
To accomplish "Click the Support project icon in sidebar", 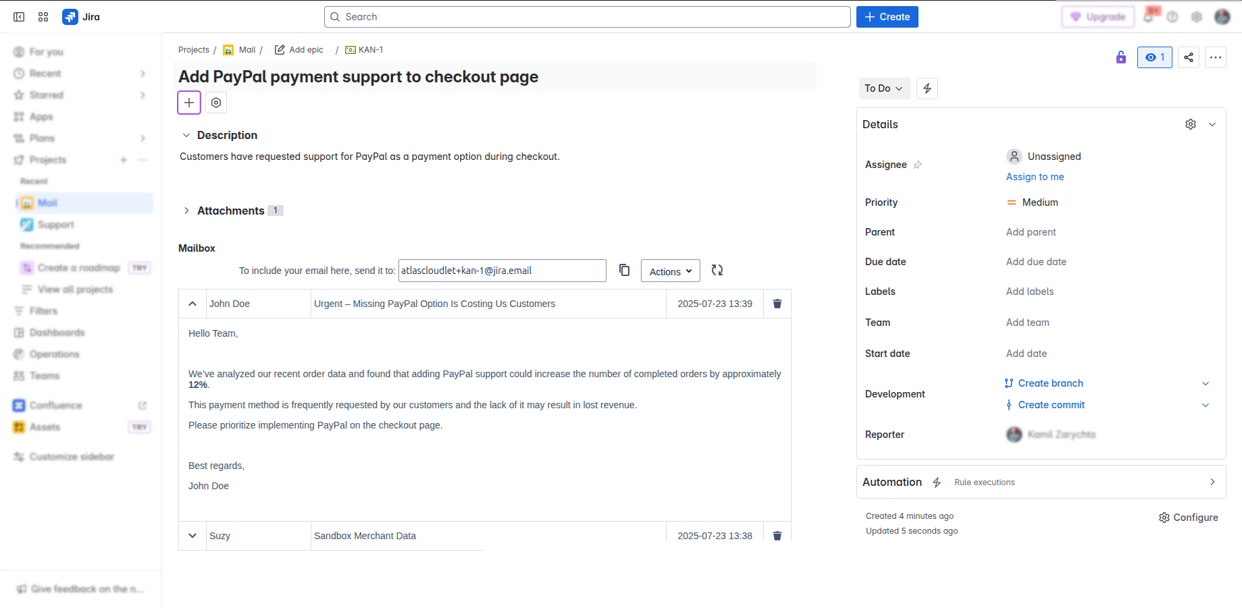I will pos(27,225).
